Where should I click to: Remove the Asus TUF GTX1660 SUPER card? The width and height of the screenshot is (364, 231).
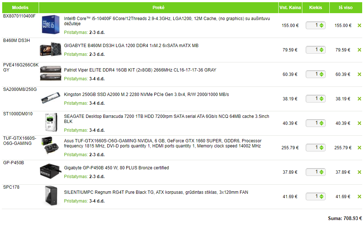[x=359, y=148]
